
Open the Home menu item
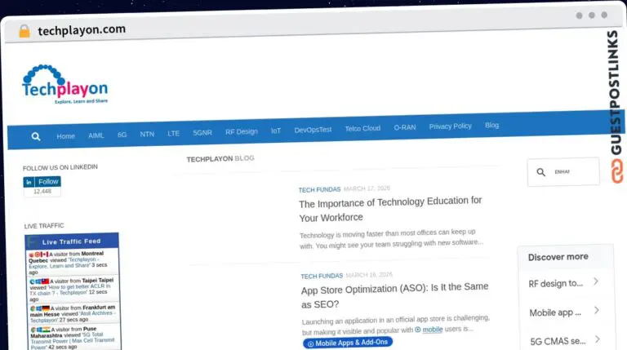coord(65,136)
